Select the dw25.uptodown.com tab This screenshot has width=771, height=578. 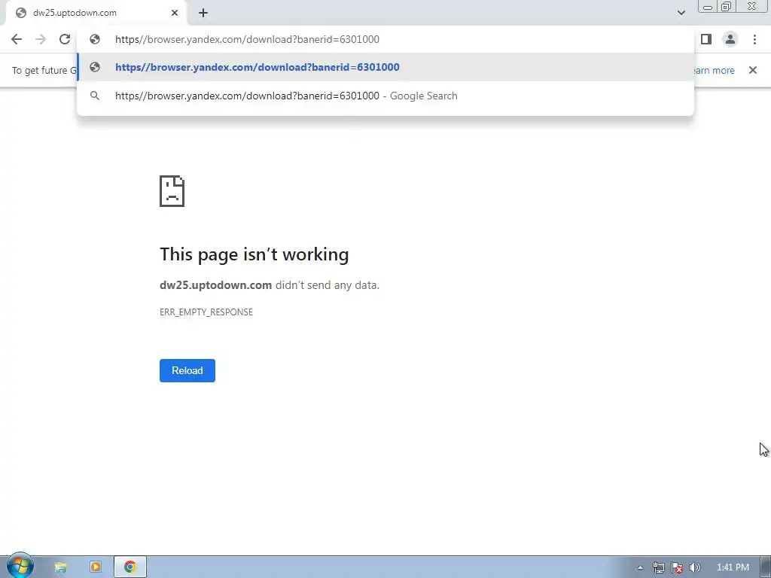click(x=96, y=13)
